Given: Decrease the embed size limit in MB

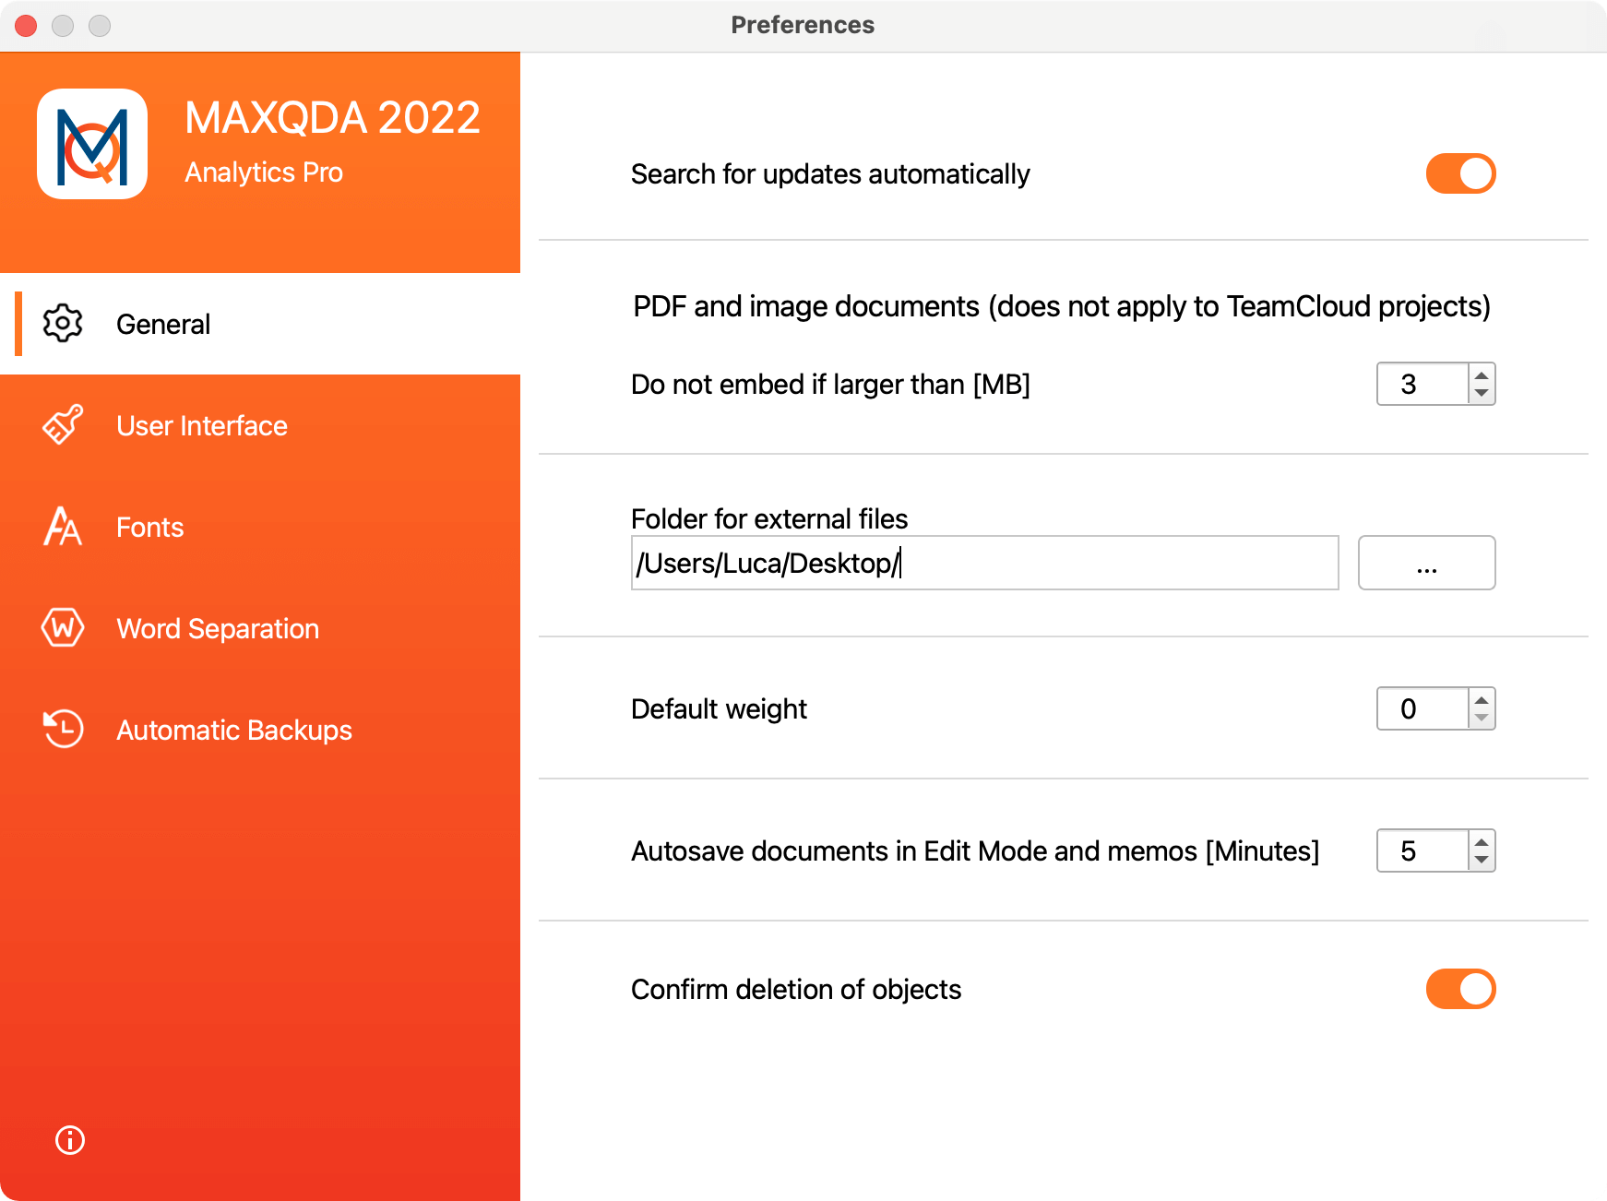Looking at the screenshot, I should tap(1482, 393).
